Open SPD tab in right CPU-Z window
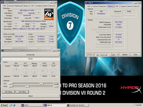 pyautogui.click(x=117, y=6)
